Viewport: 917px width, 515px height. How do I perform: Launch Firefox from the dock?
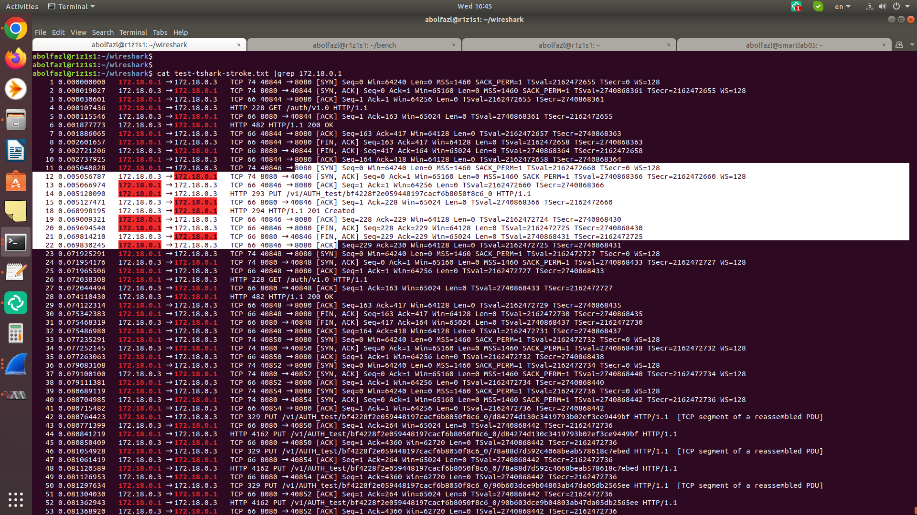tap(16, 59)
